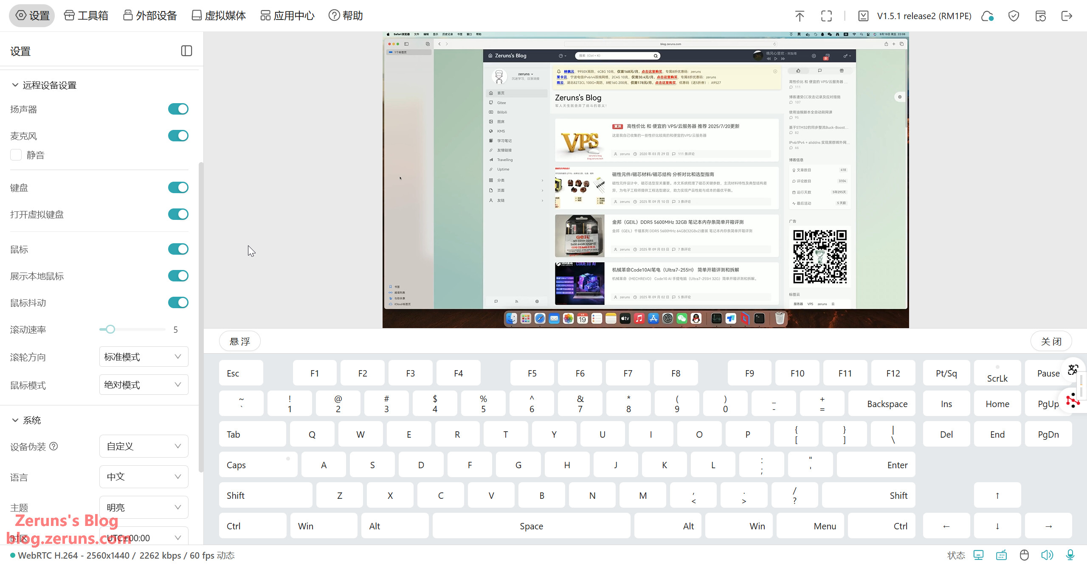Open the 虚拟媒体 menu

pyautogui.click(x=219, y=16)
